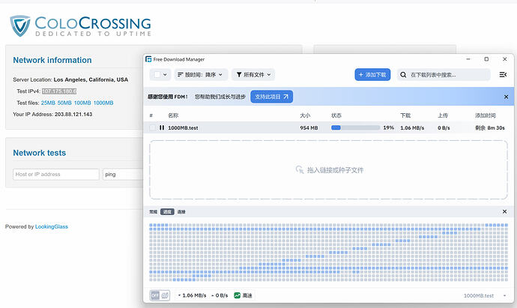
Task: Sort by the 添加时间 added-time column header
Action: [486, 115]
